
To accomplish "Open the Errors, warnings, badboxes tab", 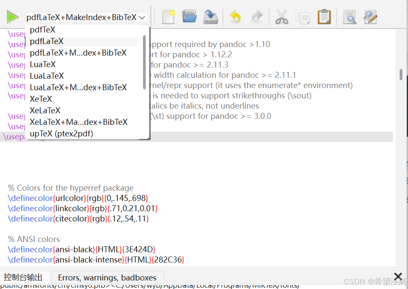I will point(107,277).
